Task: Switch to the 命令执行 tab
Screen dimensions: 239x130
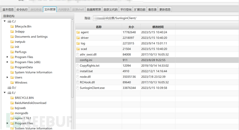Action: tap(22, 9)
